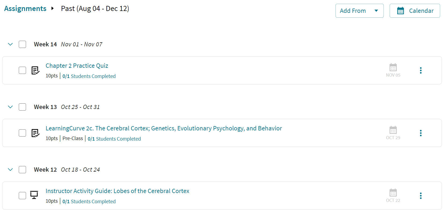
Task: Check the Instructor Activity Guide checkbox
Action: (22, 195)
